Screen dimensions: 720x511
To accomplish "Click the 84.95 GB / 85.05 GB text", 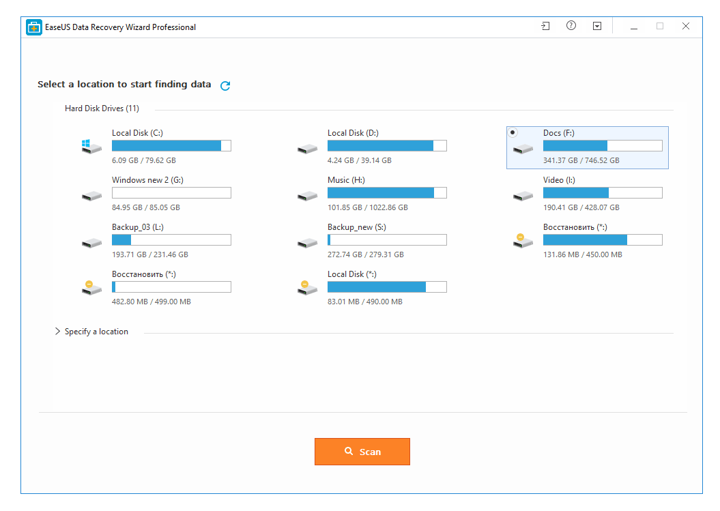I will pyautogui.click(x=146, y=207).
